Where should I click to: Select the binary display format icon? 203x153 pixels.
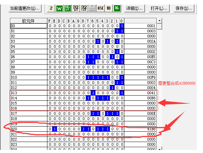51,8
